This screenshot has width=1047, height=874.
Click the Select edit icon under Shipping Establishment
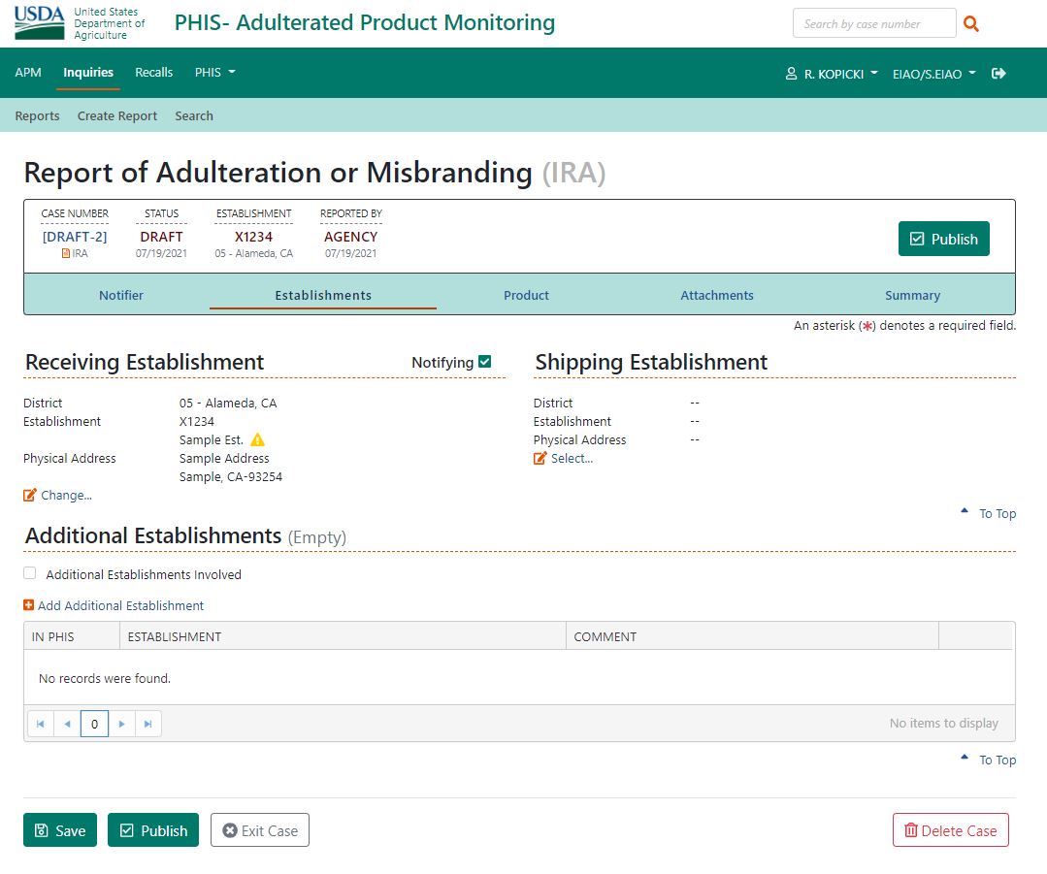point(540,459)
